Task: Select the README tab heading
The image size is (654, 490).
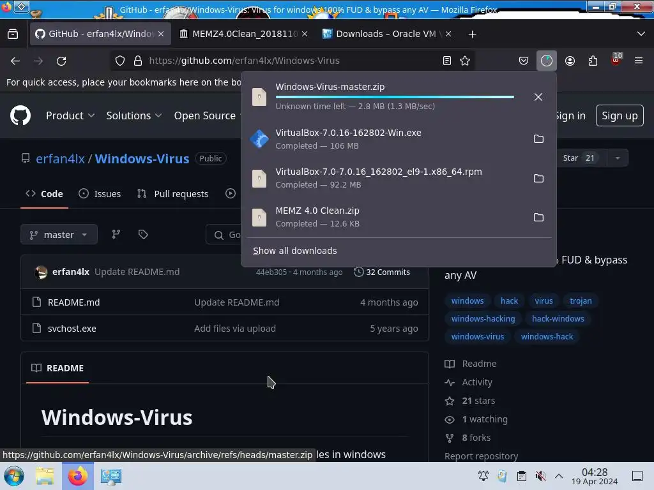Action: click(x=57, y=368)
